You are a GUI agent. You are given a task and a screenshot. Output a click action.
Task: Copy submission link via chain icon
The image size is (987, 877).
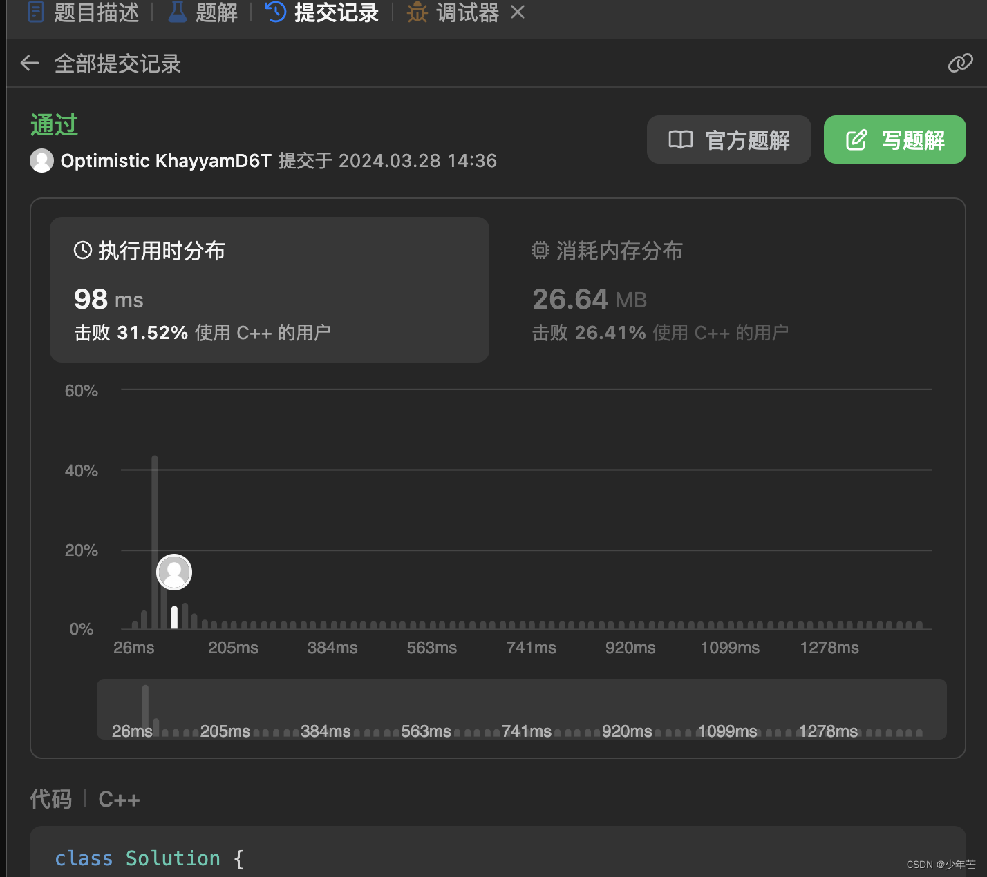pos(960,64)
